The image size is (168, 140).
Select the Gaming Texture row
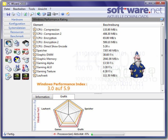coord(96,71)
